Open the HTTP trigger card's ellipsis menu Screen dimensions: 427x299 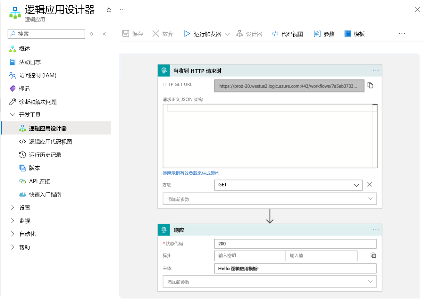pos(376,70)
